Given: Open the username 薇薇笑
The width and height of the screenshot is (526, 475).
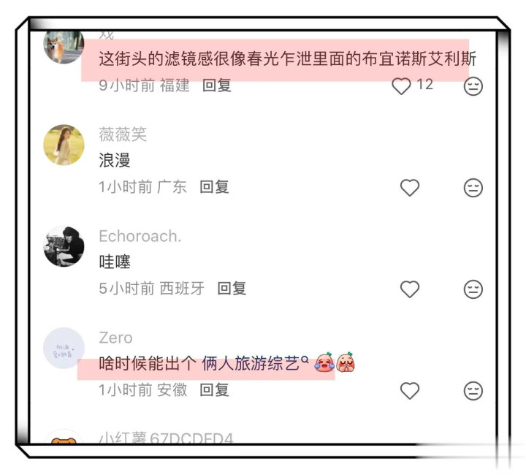Looking at the screenshot, I should pyautogui.click(x=123, y=134).
